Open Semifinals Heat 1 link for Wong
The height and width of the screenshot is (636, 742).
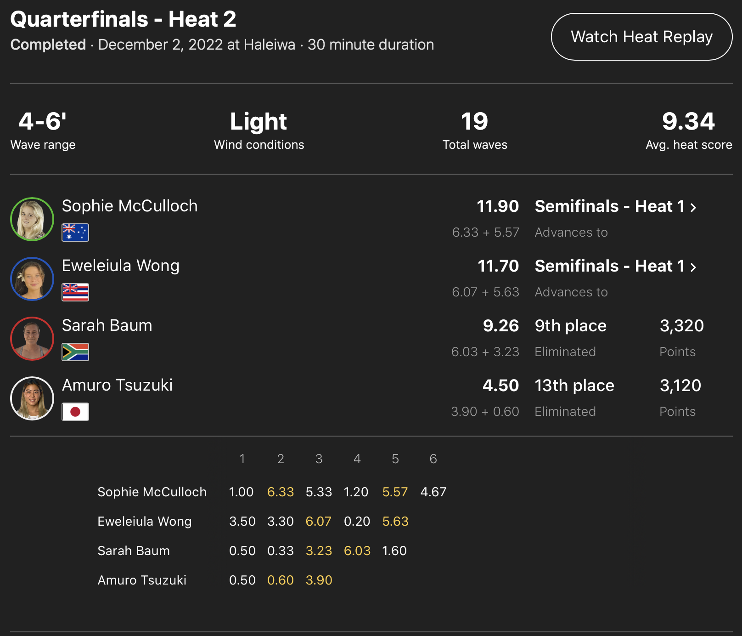(609, 266)
